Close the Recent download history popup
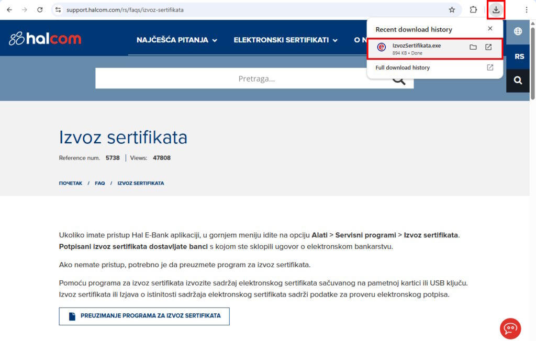Image resolution: width=536 pixels, height=341 pixels. pos(490,29)
